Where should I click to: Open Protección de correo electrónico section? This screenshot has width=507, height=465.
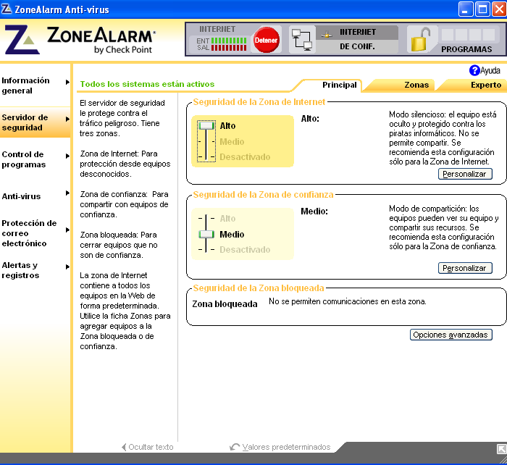(x=29, y=233)
